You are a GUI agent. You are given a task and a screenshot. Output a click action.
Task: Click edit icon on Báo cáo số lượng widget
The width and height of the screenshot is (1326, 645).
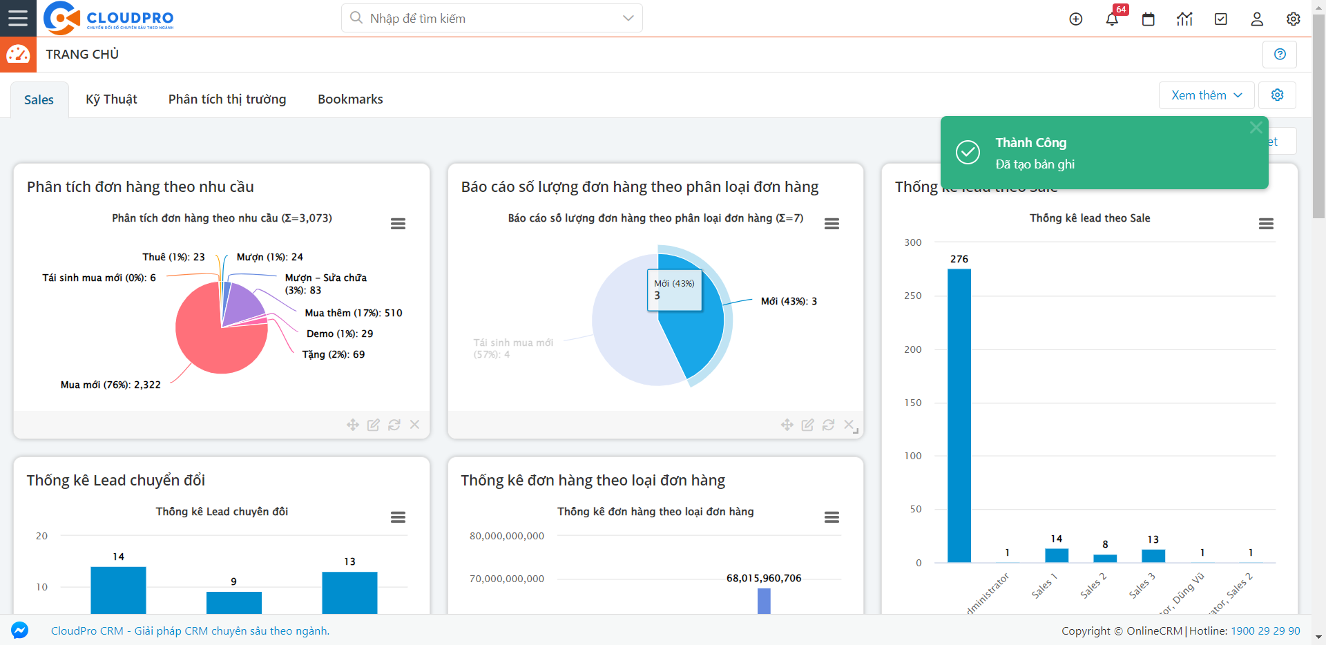tap(808, 425)
